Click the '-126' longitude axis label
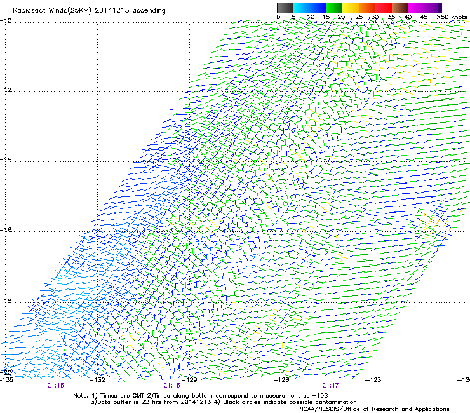The height and width of the screenshot is (413, 470). [281, 380]
